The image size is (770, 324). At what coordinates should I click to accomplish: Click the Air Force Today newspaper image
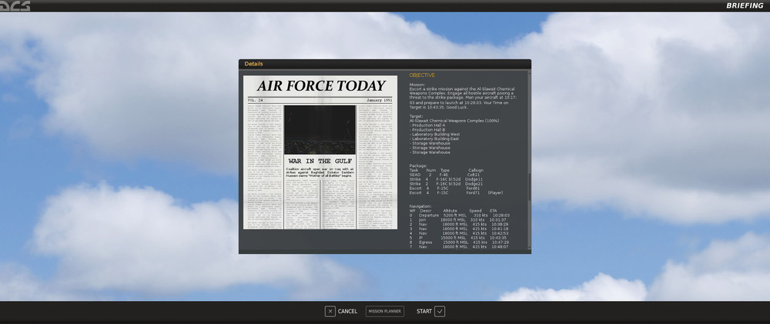(320, 152)
